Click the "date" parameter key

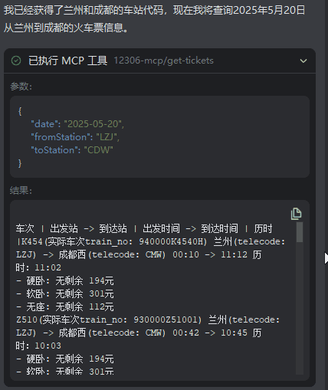(x=44, y=124)
